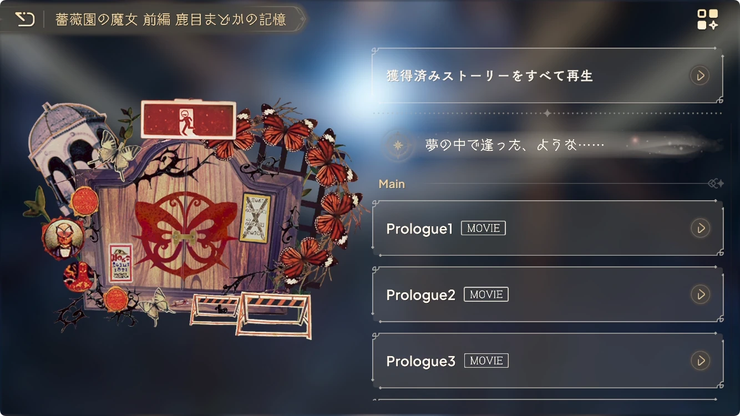The width and height of the screenshot is (740, 416).
Task: Click the star compass chapter icon
Action: point(398,145)
